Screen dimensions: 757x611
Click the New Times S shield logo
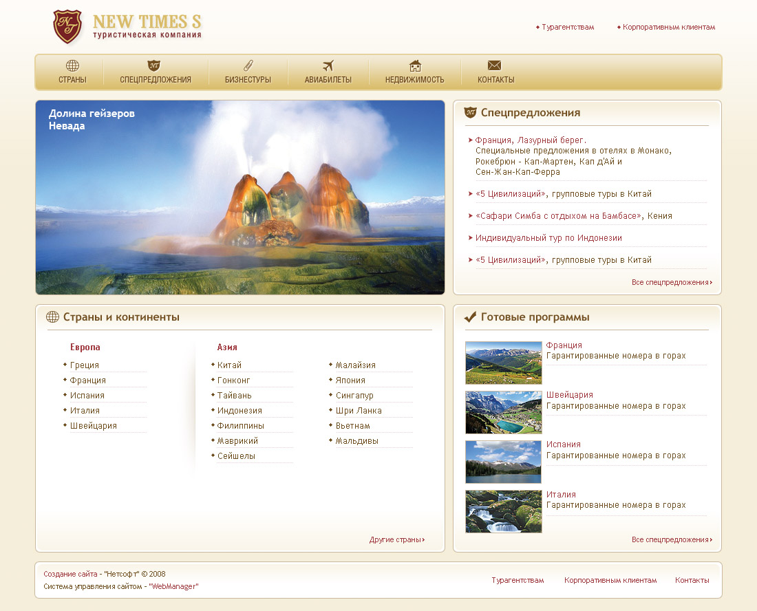pos(67,27)
